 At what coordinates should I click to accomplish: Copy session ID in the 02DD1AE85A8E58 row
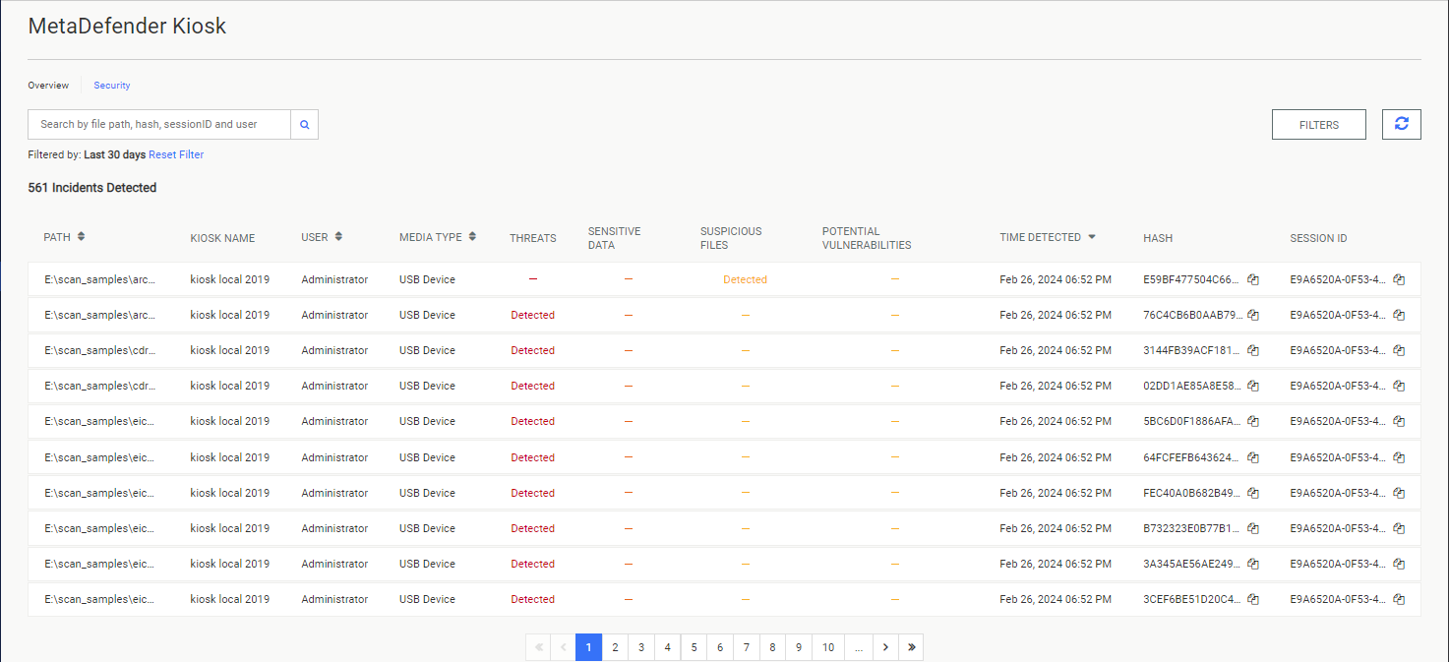[x=1399, y=386]
